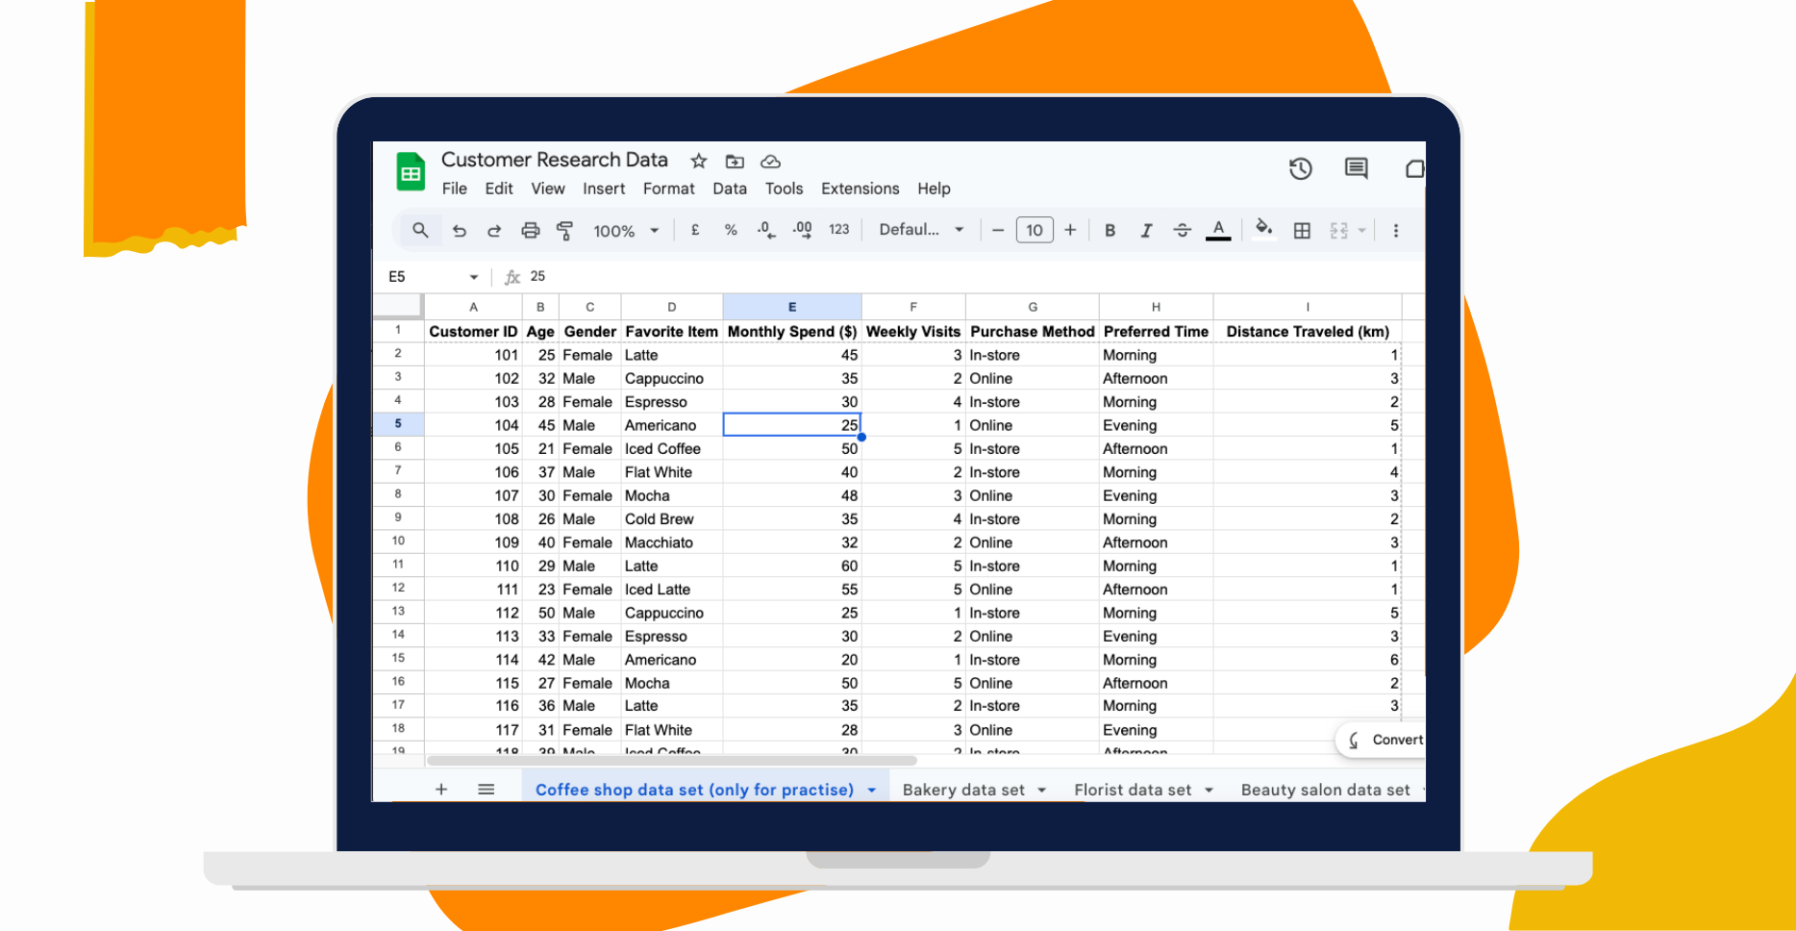Open Florist data set tab dropdown arrow
The image size is (1796, 931).
1209,791
